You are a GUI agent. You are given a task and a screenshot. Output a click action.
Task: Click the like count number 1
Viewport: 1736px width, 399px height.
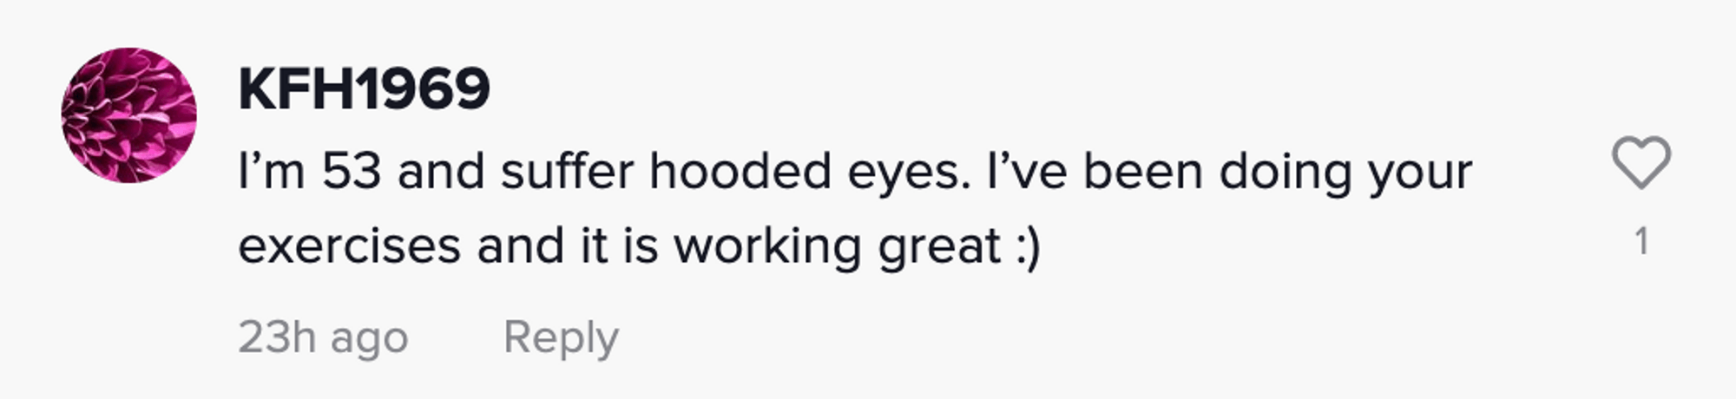pyautogui.click(x=1641, y=241)
